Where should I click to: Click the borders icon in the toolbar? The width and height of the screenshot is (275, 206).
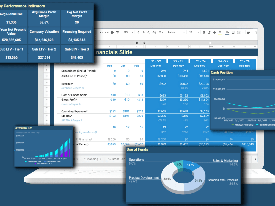[233, 32]
